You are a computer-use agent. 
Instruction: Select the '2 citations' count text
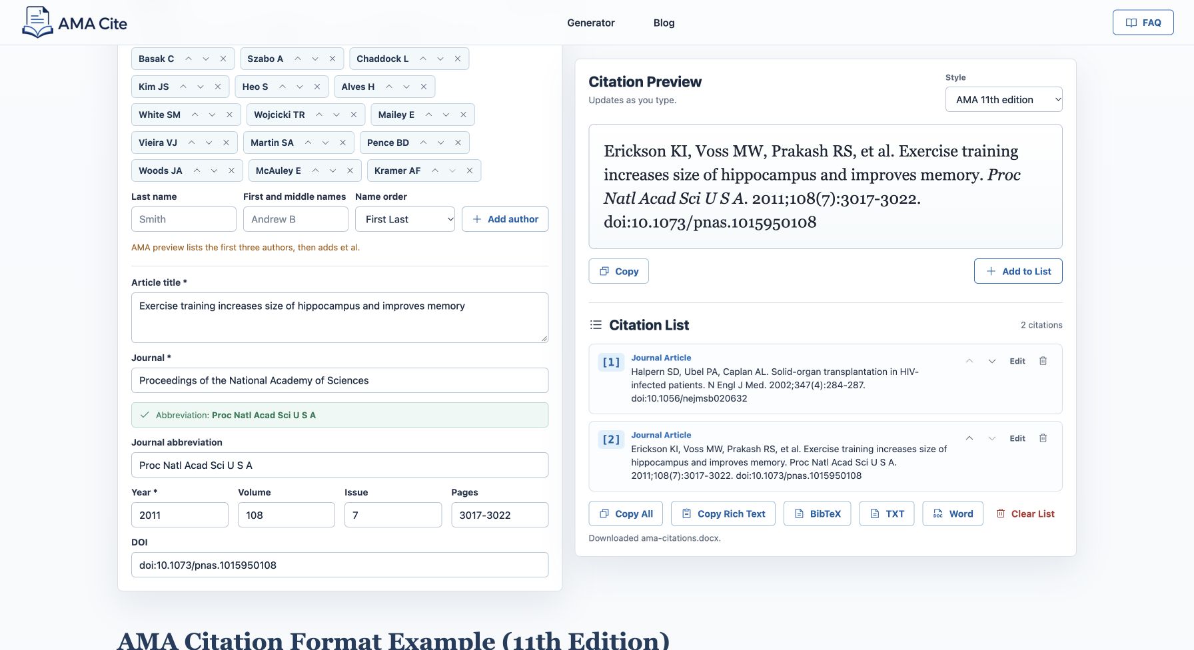[1041, 325]
